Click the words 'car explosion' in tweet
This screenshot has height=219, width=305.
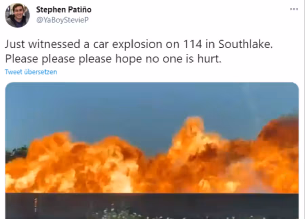(x=127, y=44)
